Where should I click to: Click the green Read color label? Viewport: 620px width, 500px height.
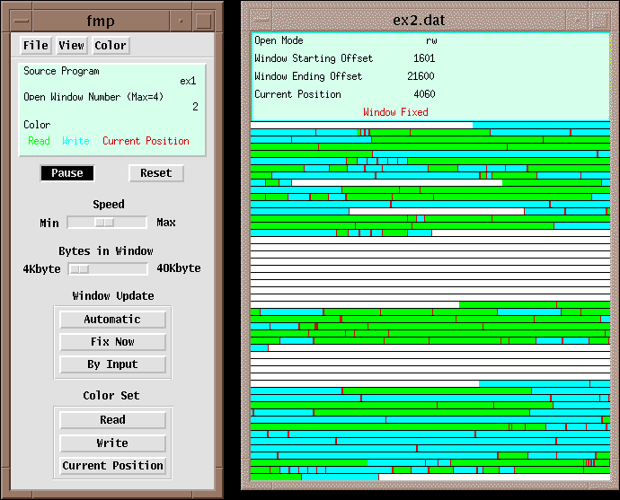click(40, 141)
